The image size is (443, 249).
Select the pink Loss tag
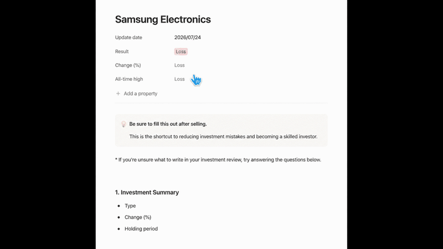click(x=181, y=51)
